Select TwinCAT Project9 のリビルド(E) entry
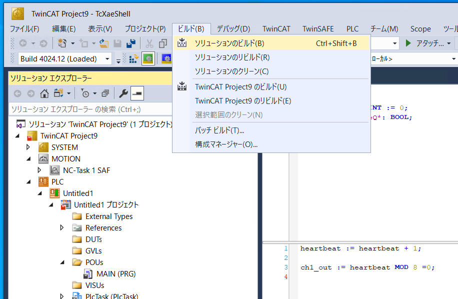Viewport: 458px width, 299px height. (x=271, y=100)
